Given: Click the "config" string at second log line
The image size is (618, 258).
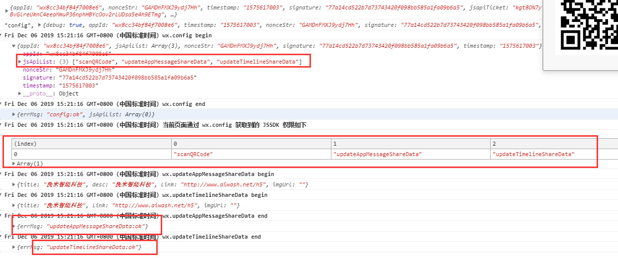Looking at the screenshot, I should (x=19, y=25).
